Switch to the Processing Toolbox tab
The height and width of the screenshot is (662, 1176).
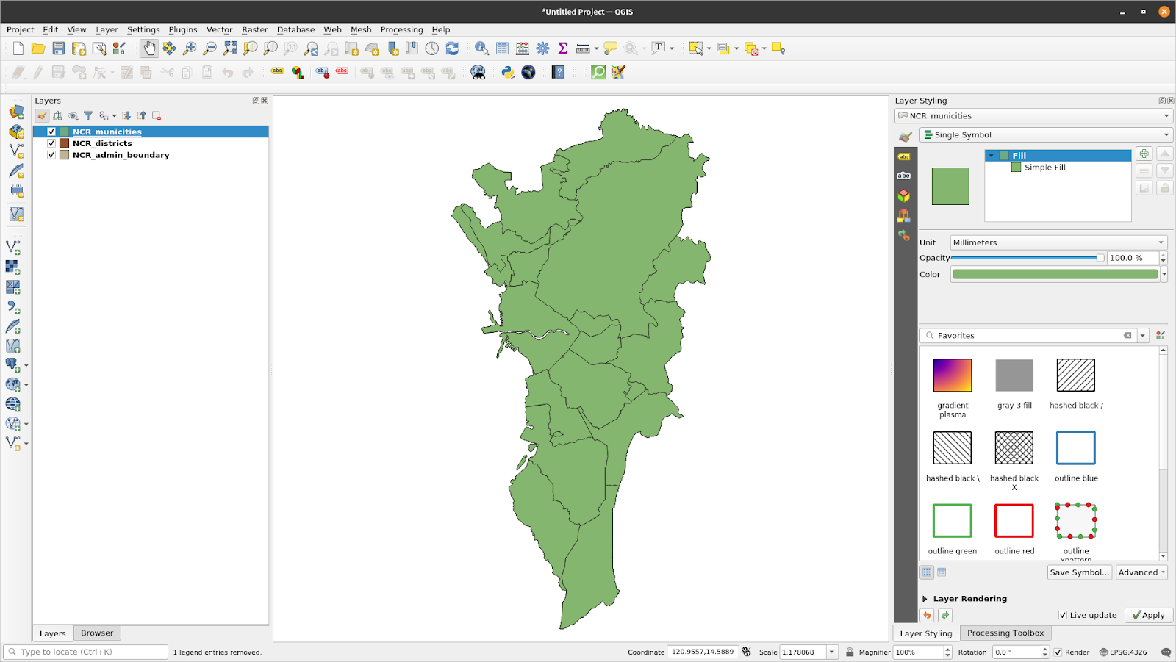point(1005,633)
